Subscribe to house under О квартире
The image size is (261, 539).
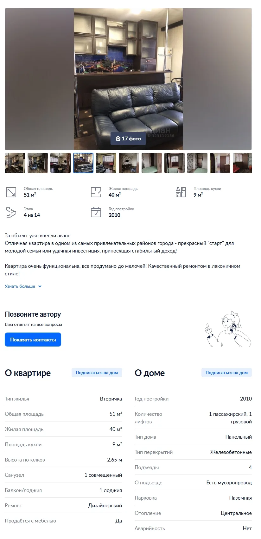pos(97,373)
